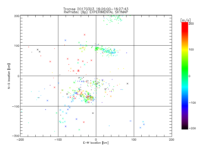Image resolution: width=202 pixels, height=152 pixels.
Task: Click the subtitle "RwPretec (8p) EXPERIMENTAL SKYMAP"
Action: 96,12
